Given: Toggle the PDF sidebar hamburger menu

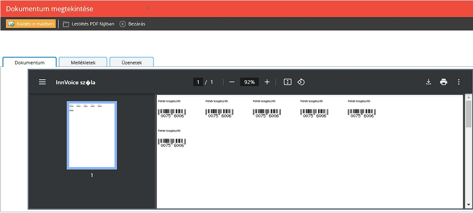Looking at the screenshot, I should 42,82.
